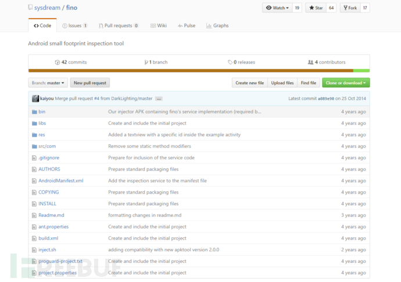Open Clone or download dropdown

pyautogui.click(x=346, y=83)
